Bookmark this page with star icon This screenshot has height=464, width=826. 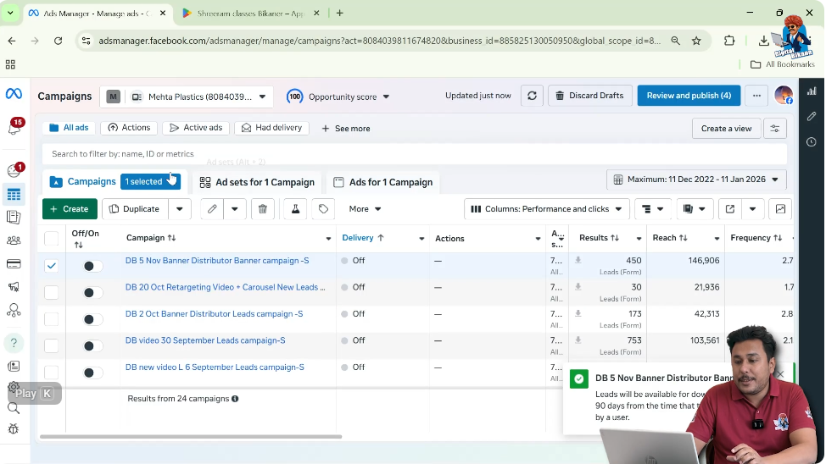pyautogui.click(x=696, y=41)
